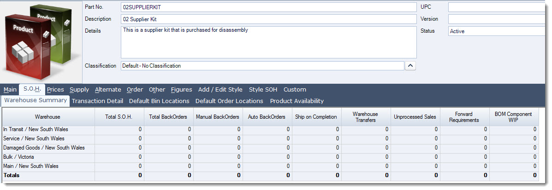Image resolution: width=552 pixels, height=190 pixels.
Task: Select the Service / New South Wales row
Action: pos(270,139)
